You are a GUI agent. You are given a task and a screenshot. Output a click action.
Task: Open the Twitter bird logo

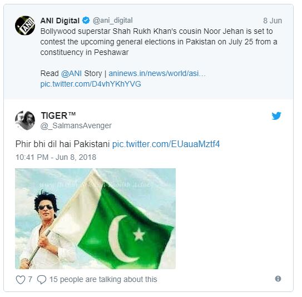276,115
